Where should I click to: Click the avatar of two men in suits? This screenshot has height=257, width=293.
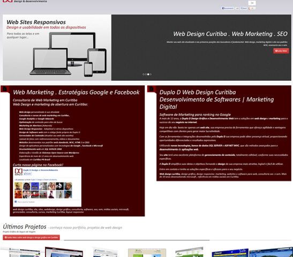tap(27, 194)
